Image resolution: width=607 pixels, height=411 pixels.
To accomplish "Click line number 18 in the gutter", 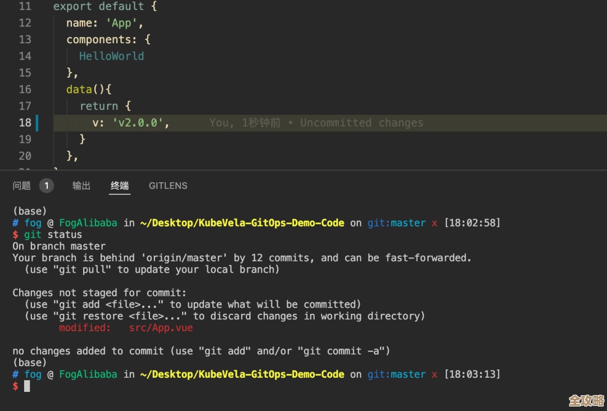I will 25,123.
